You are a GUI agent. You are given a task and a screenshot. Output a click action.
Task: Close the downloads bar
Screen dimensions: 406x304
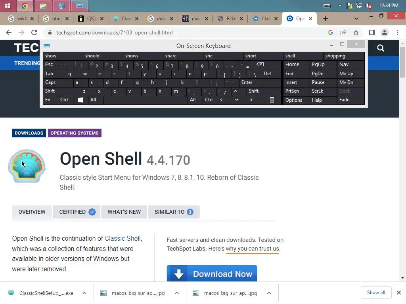399,293
